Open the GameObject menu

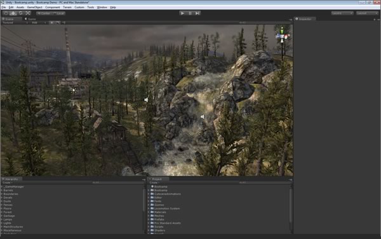35,7
